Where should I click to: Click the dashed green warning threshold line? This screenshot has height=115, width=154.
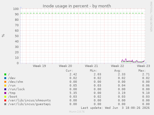(82, 13)
